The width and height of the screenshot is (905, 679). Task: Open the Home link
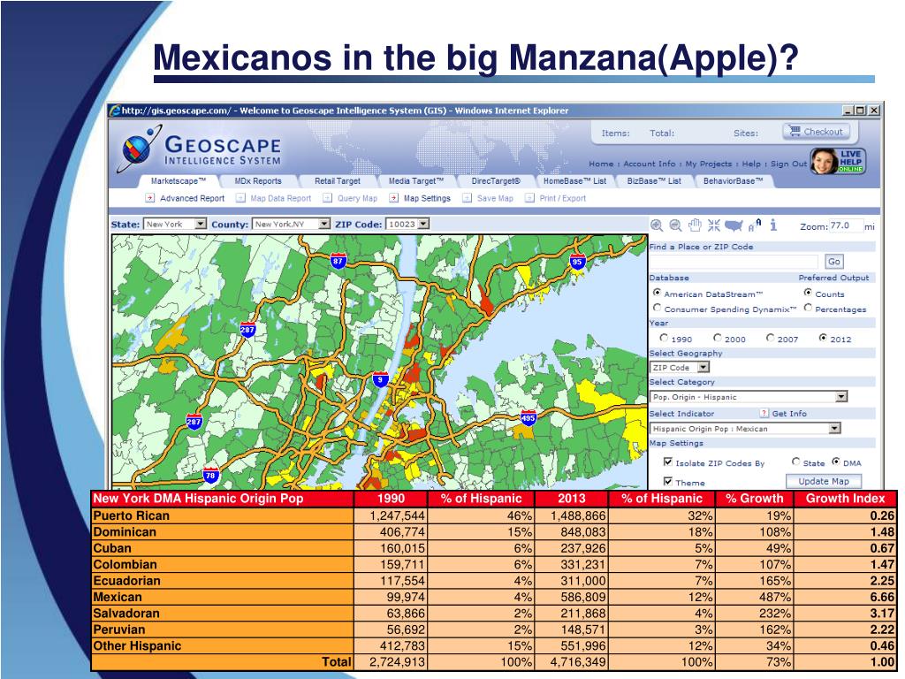tap(601, 164)
